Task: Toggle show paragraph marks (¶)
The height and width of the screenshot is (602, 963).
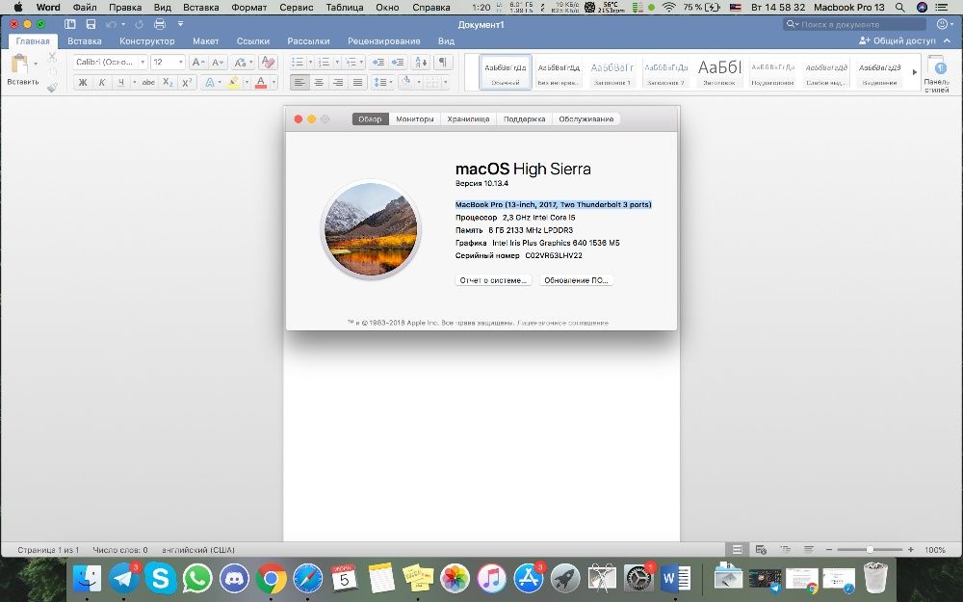Action: pos(442,62)
